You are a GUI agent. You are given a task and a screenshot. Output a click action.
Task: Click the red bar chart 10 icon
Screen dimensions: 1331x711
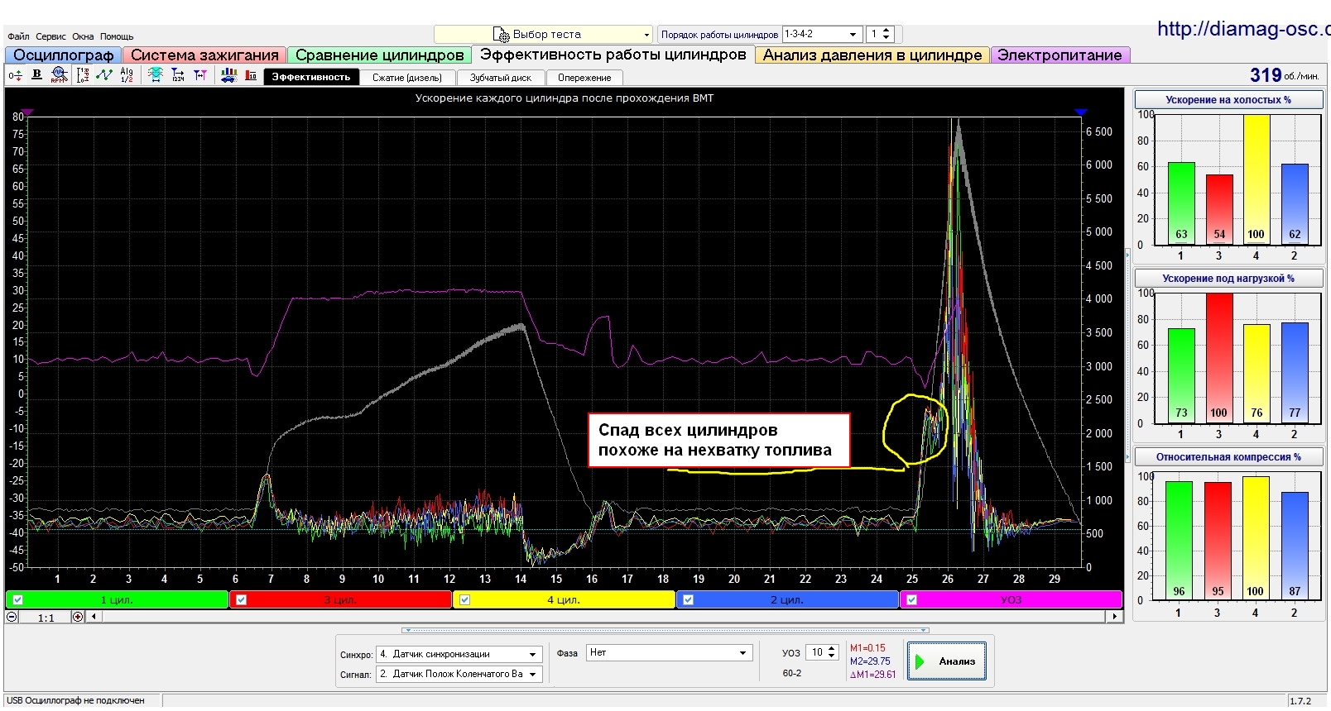(x=252, y=75)
